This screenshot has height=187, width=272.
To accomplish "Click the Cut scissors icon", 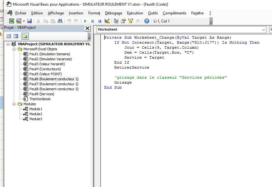I will coord(38,21).
